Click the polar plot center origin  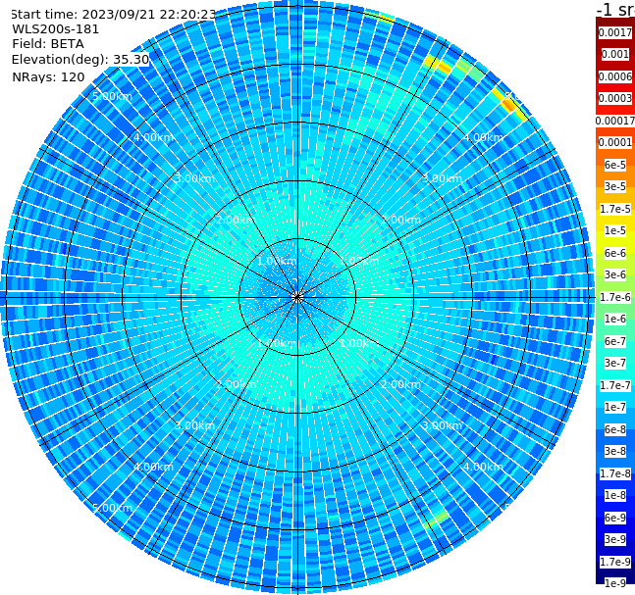point(297,297)
